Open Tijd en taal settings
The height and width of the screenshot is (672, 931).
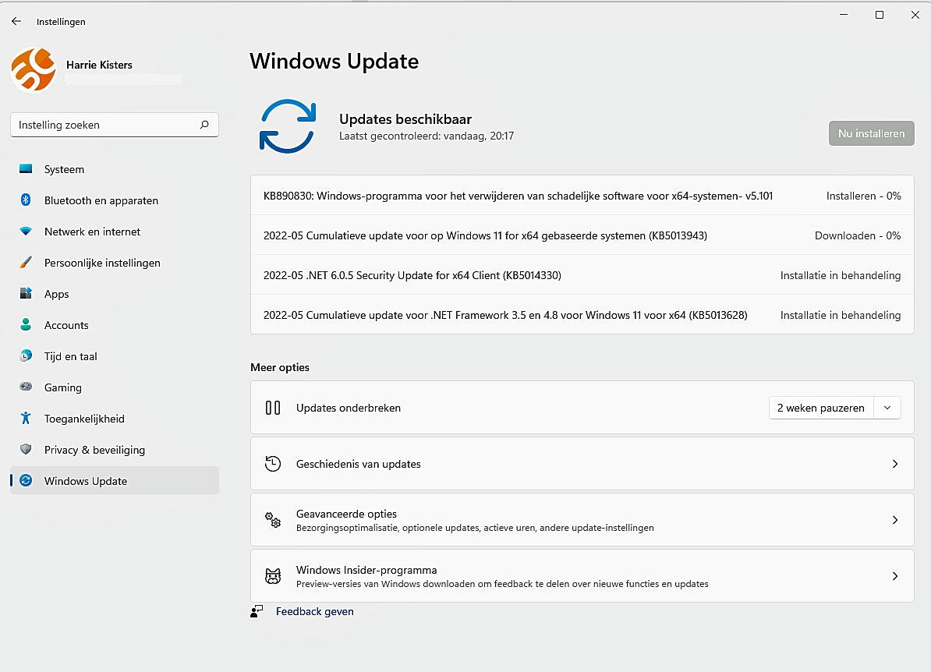[x=114, y=356]
